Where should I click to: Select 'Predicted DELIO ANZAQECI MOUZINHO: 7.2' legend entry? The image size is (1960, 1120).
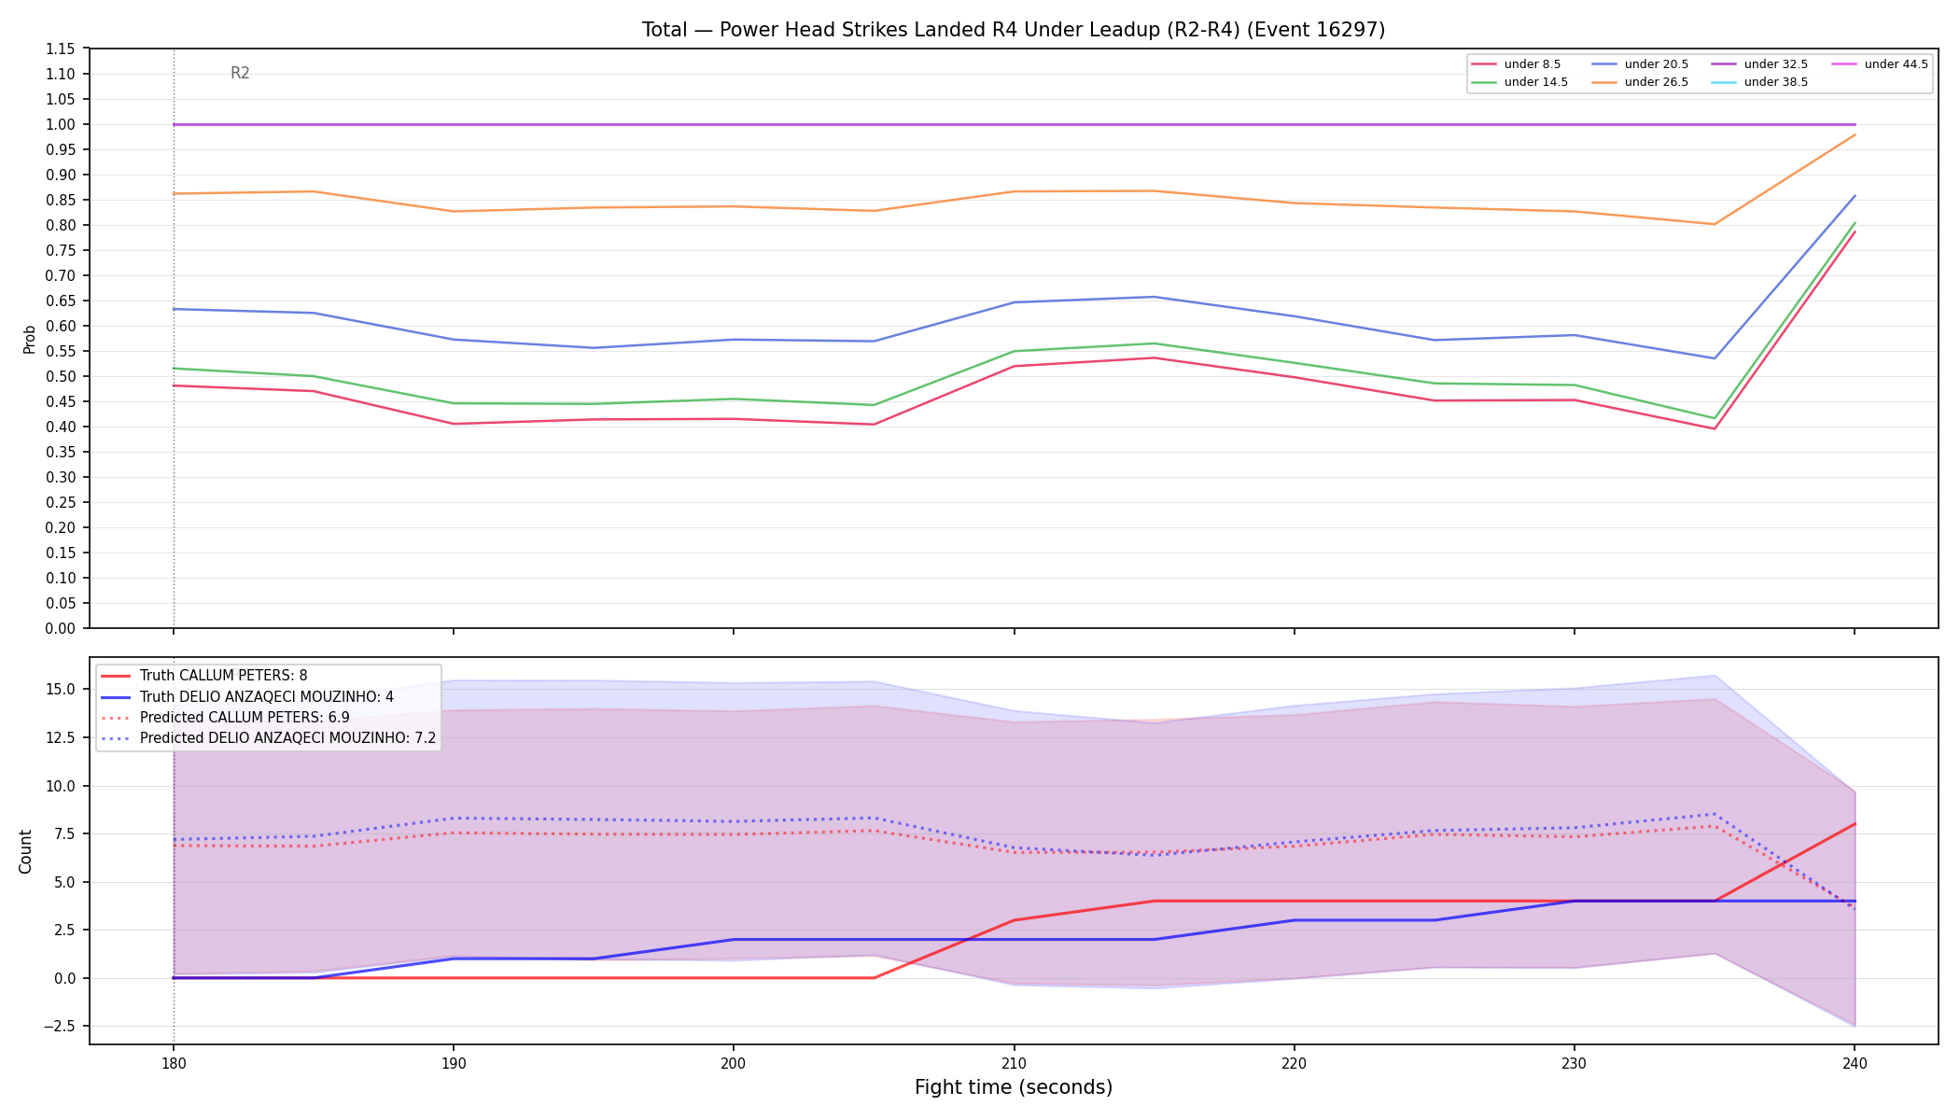[268, 737]
